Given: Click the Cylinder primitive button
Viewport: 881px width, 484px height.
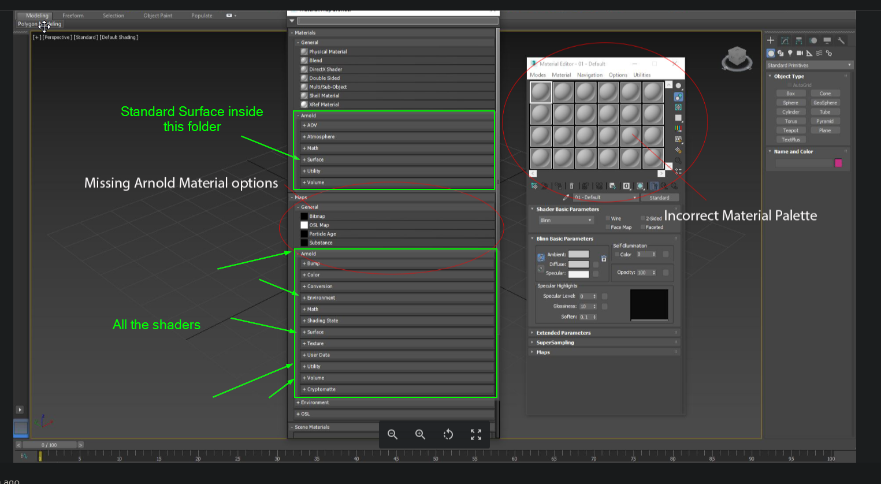Looking at the screenshot, I should [790, 112].
